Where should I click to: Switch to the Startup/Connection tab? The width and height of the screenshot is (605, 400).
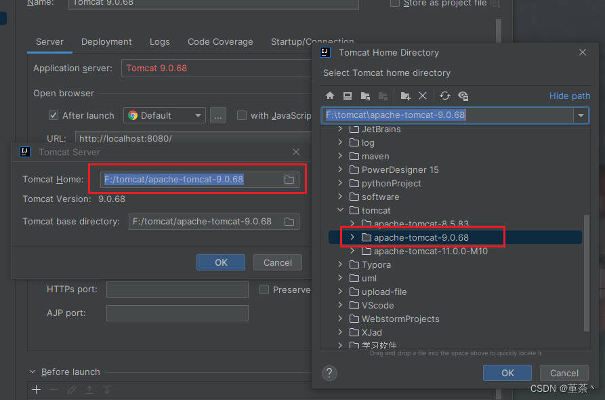click(x=312, y=42)
